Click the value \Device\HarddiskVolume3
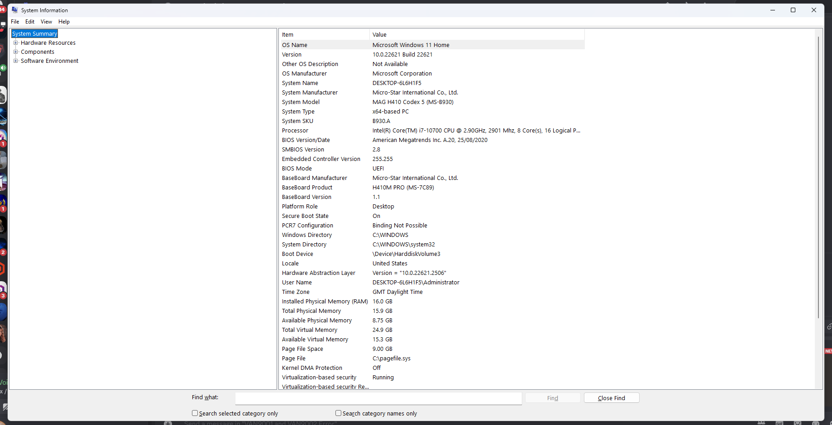 click(x=406, y=254)
